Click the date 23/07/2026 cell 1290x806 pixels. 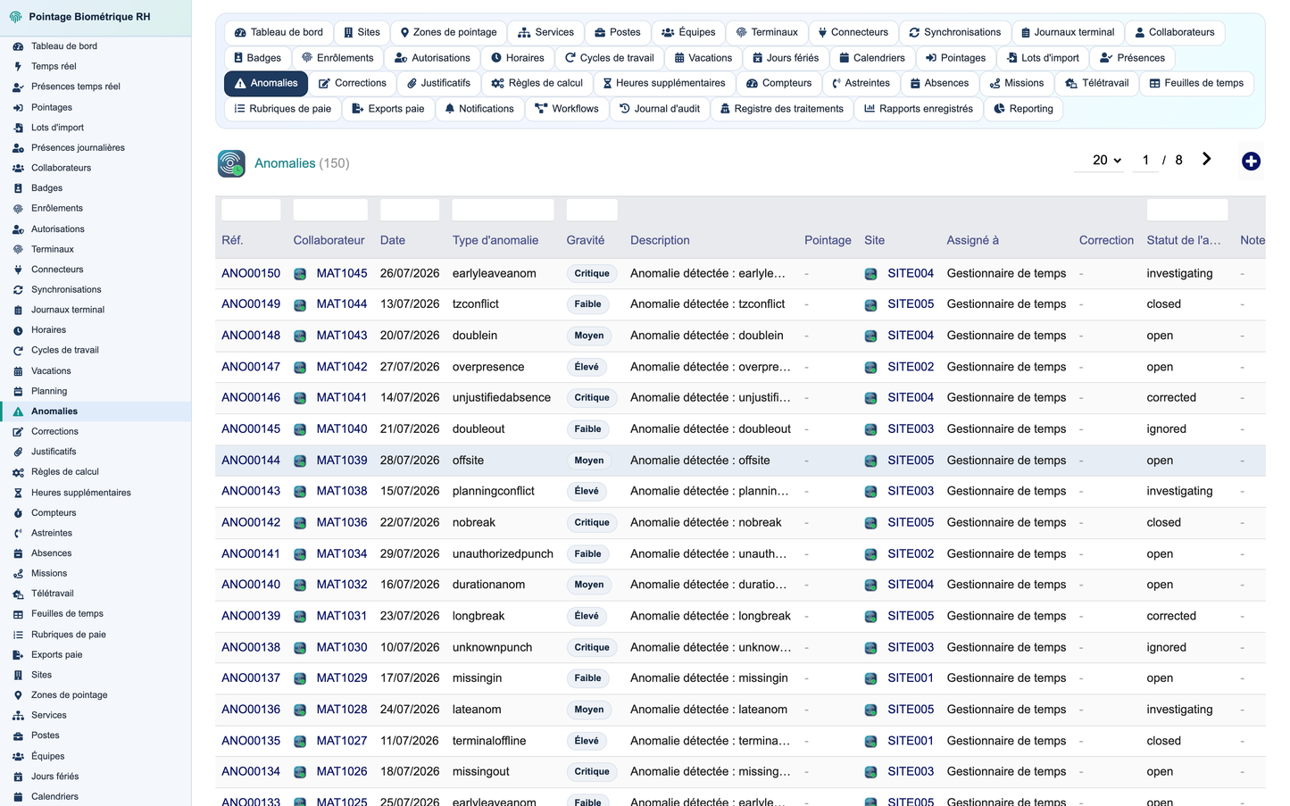click(410, 616)
